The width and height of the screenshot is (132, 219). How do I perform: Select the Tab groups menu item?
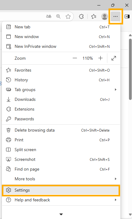[x=61, y=90]
